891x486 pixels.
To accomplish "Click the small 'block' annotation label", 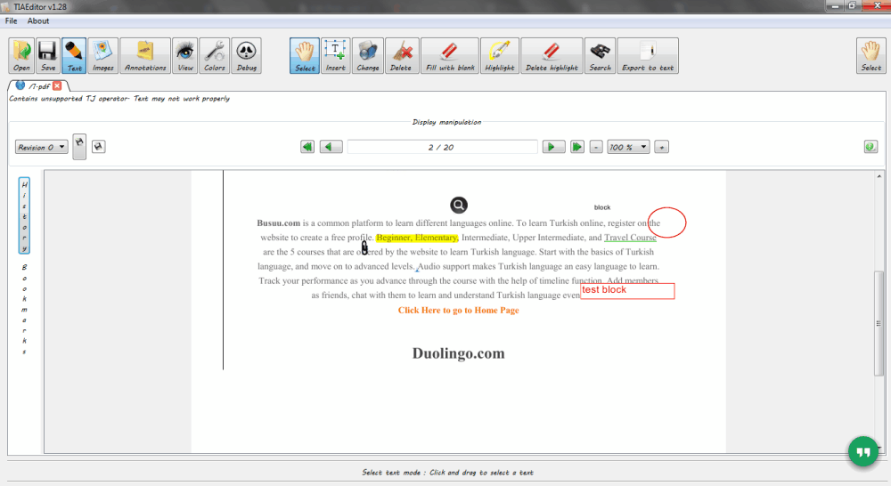I will point(602,207).
